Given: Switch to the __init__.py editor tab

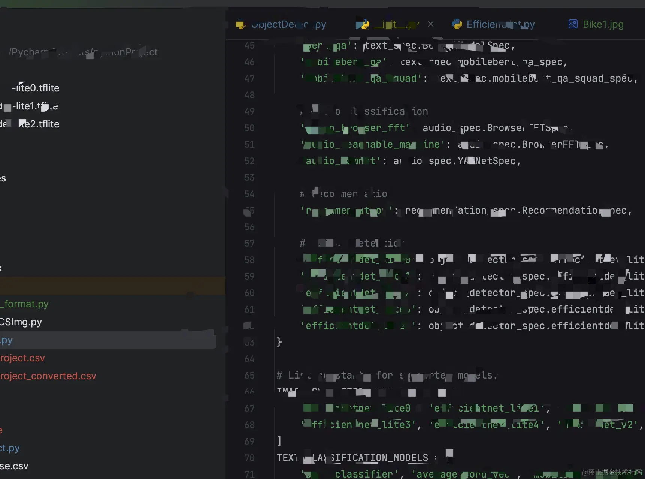Looking at the screenshot, I should point(388,25).
